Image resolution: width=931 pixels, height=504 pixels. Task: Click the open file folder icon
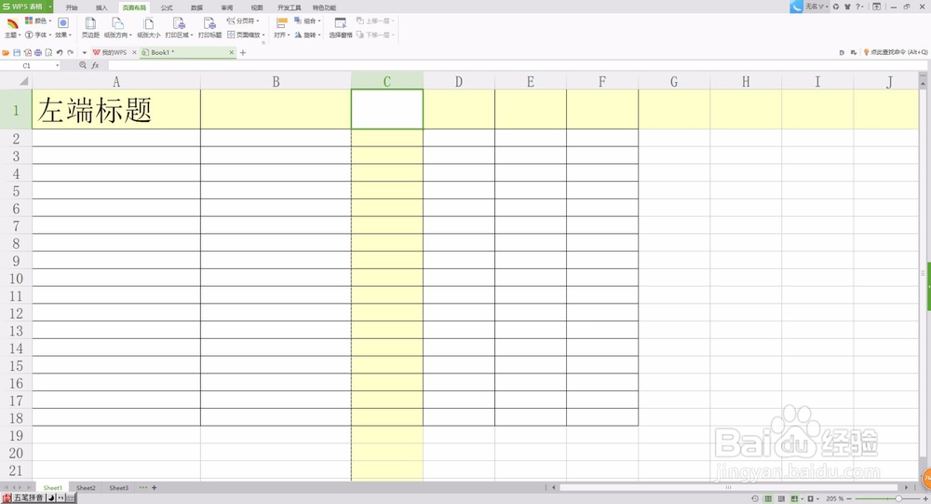(6, 52)
